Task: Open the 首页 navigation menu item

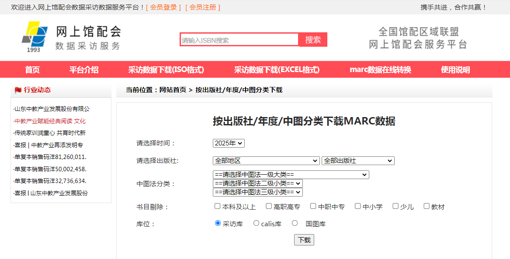Action: [x=32, y=70]
